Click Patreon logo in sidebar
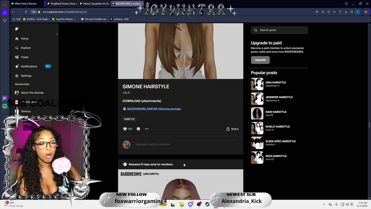 pos(17,29)
